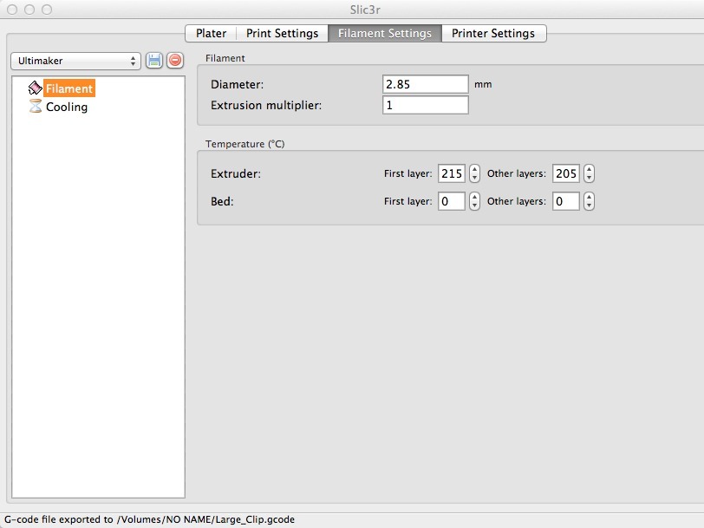Image resolution: width=704 pixels, height=528 pixels.
Task: Click the 'Extrusion multiplier:' label
Action: click(266, 106)
